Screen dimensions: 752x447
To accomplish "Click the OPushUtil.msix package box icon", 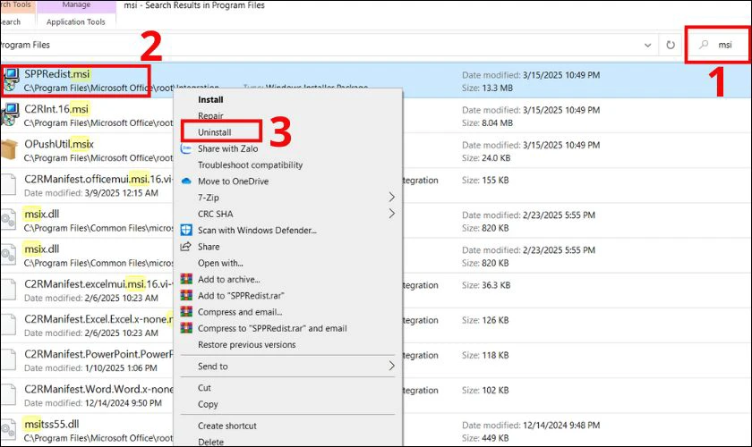I will (9, 149).
